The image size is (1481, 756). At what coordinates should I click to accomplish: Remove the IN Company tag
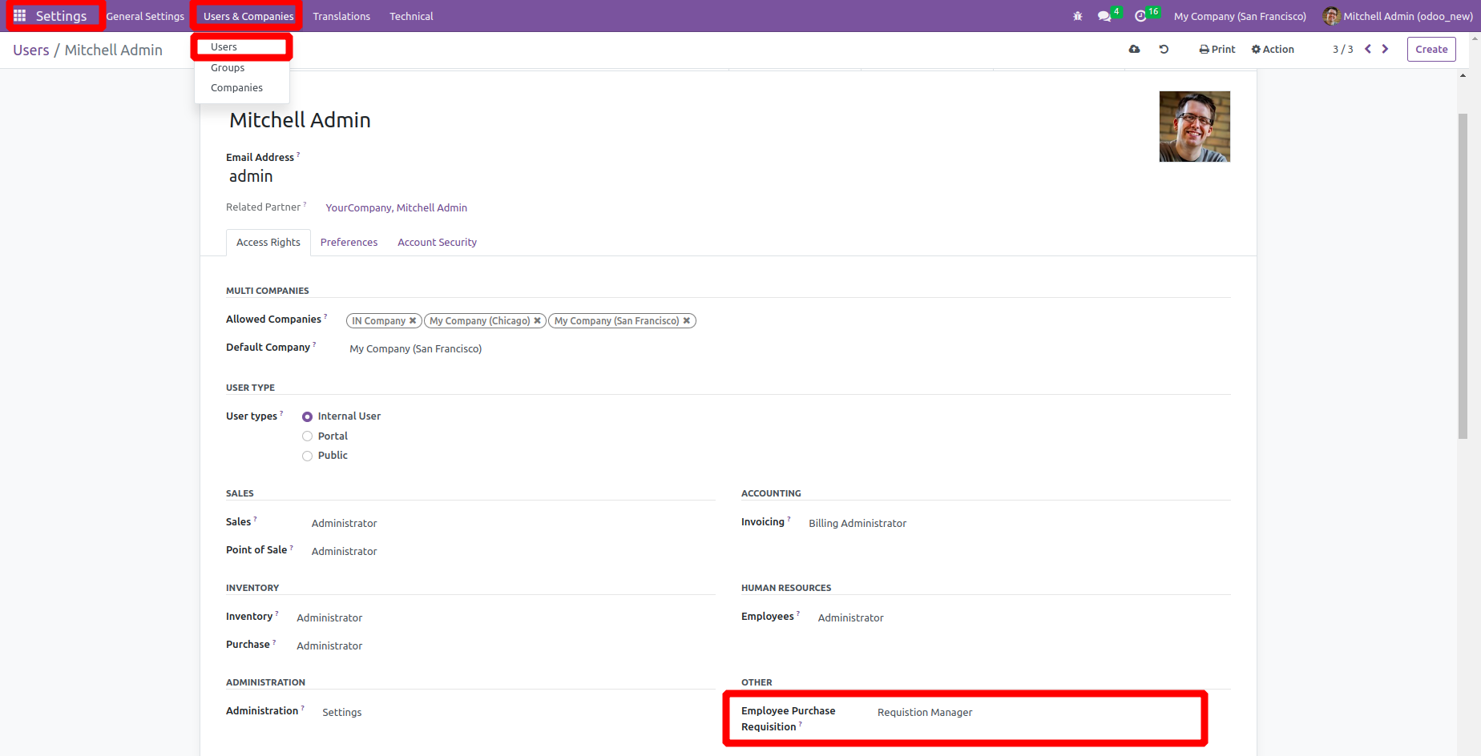(413, 321)
